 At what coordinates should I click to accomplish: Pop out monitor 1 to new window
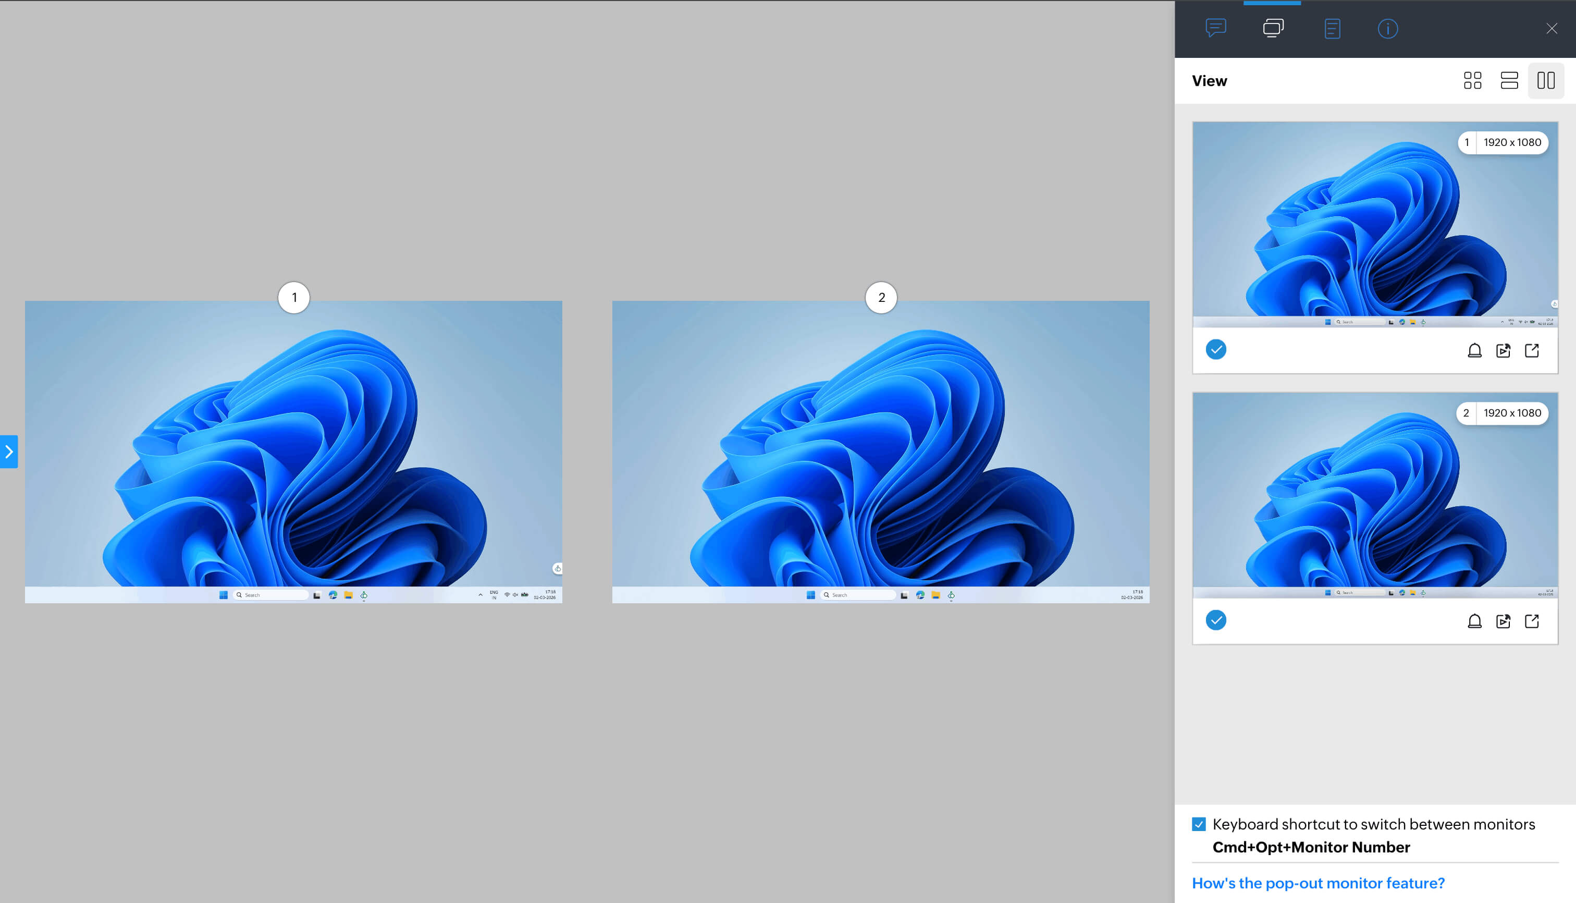[1531, 350]
